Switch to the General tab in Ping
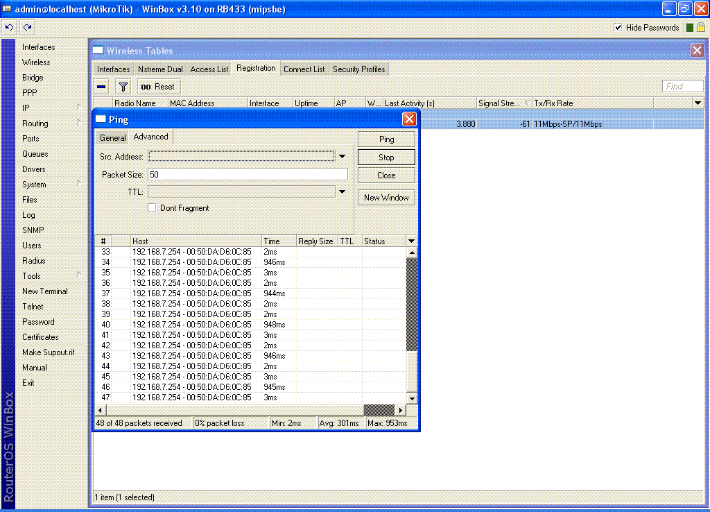710x512 pixels. click(x=113, y=138)
